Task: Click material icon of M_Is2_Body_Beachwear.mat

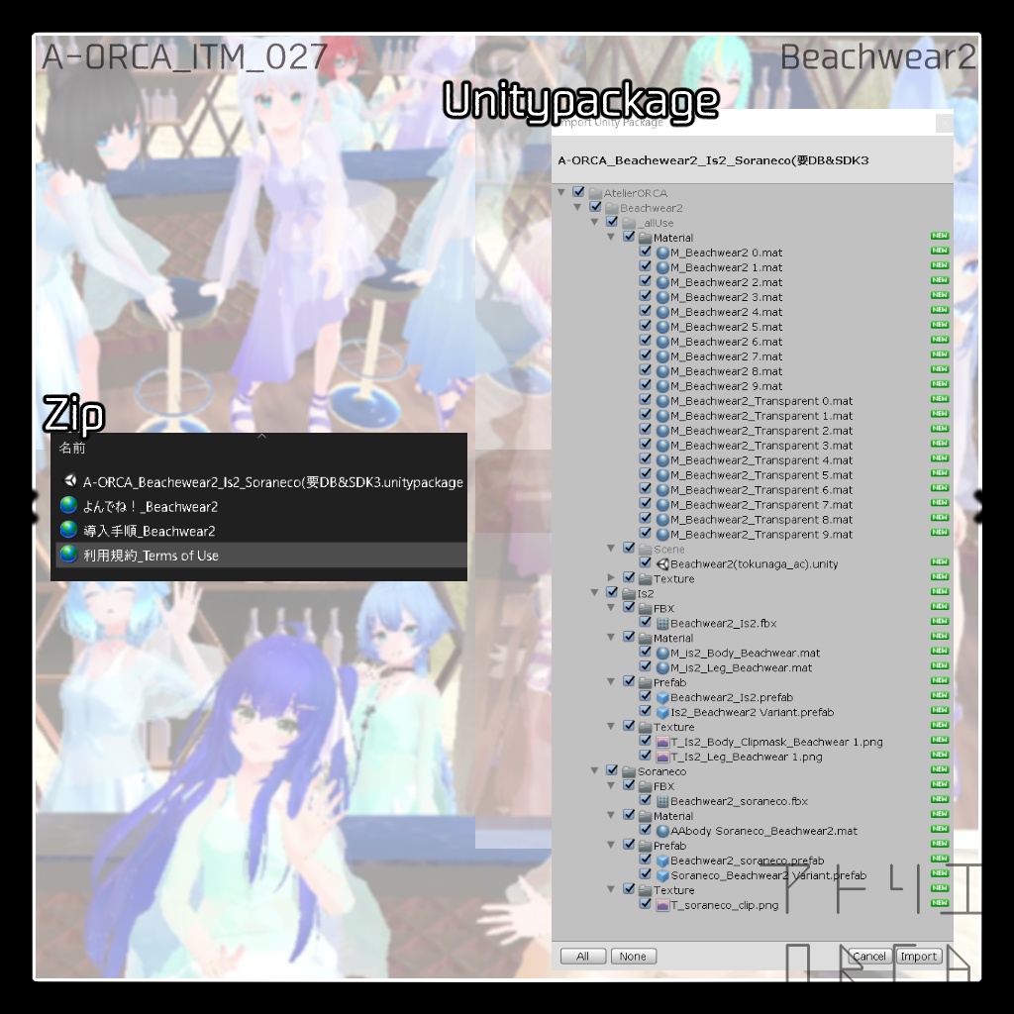Action: (x=662, y=654)
